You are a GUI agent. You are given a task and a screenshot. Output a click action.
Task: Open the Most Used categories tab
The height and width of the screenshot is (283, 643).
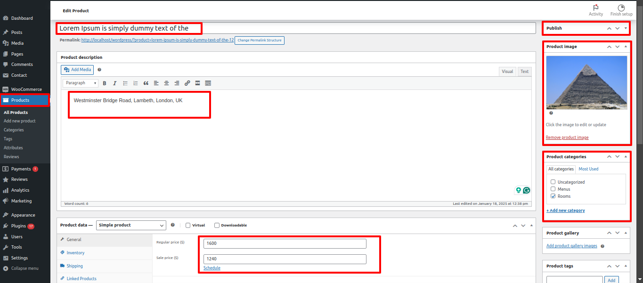(588, 169)
